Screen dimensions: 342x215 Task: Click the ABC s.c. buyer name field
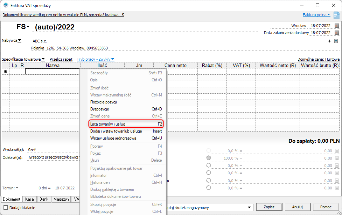pos(179,41)
